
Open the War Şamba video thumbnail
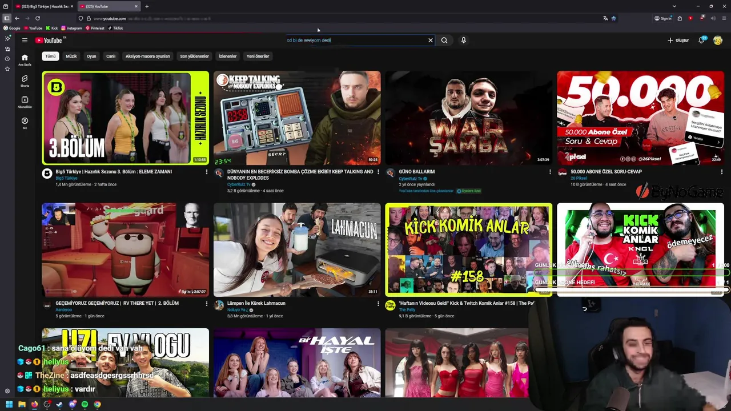pyautogui.click(x=468, y=118)
